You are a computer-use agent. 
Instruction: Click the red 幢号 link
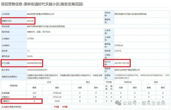pos(8,107)
